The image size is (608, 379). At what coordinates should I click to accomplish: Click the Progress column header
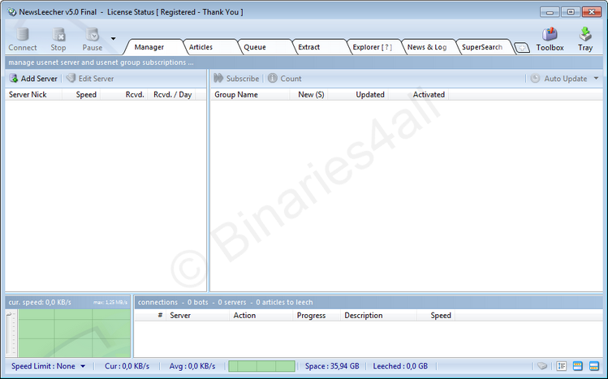pyautogui.click(x=317, y=316)
